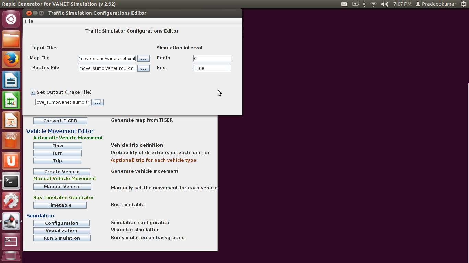Open the volume indicator in the top panel
The height and width of the screenshot is (263, 469).
pyautogui.click(x=385, y=4)
